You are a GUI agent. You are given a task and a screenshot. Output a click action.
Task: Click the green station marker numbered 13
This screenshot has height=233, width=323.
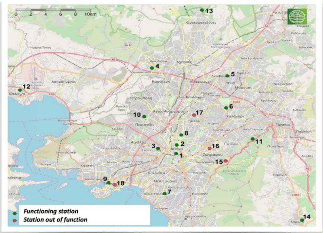coord(202,10)
